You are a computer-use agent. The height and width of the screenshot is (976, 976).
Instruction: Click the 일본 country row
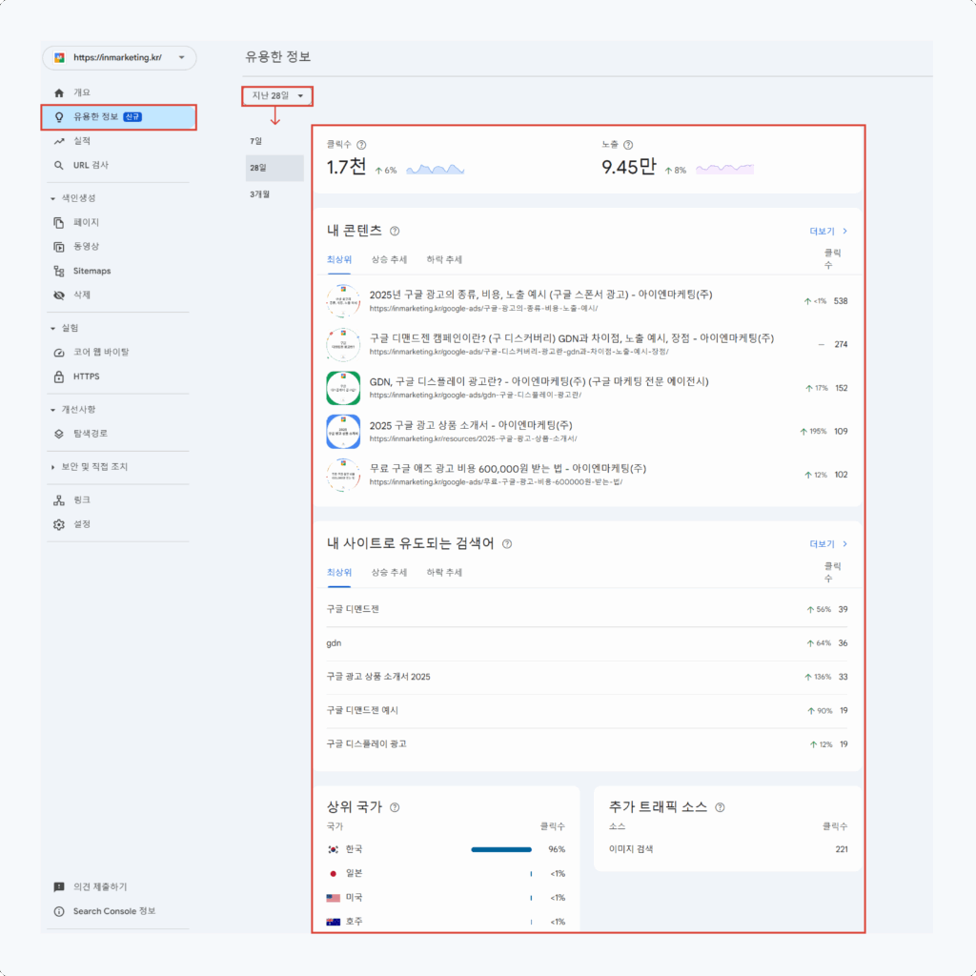pos(446,874)
